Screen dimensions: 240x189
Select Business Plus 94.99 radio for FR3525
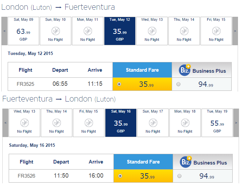pyautogui.click(x=178, y=84)
